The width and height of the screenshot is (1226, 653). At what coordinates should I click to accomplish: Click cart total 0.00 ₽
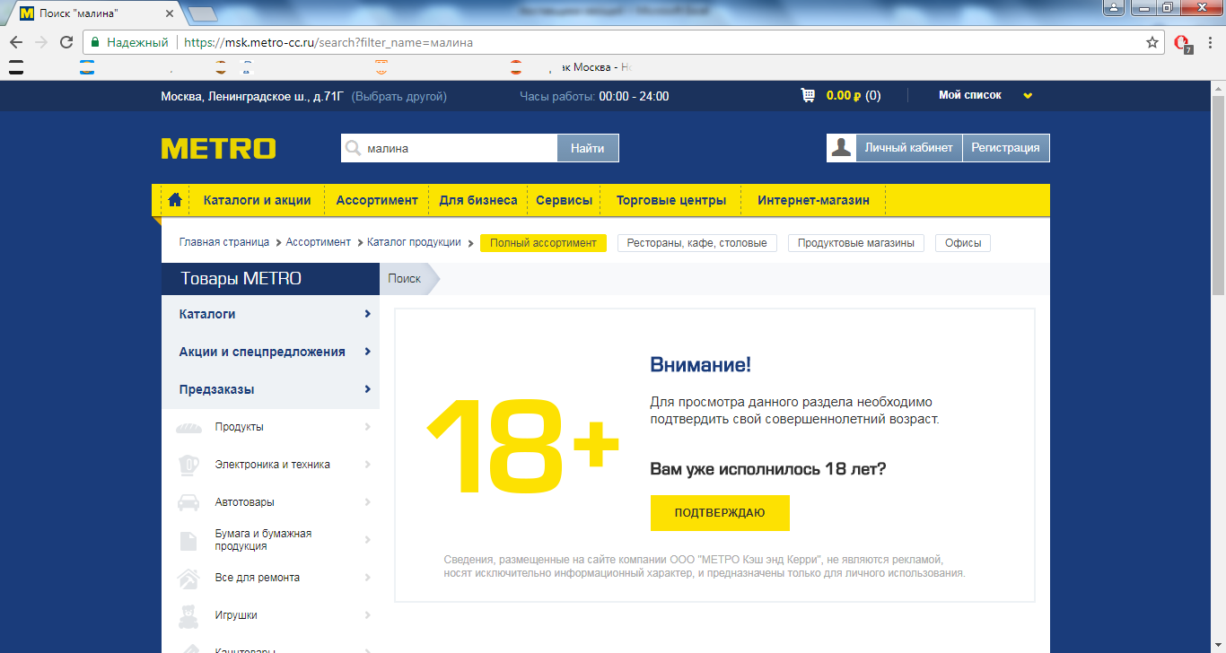(844, 96)
